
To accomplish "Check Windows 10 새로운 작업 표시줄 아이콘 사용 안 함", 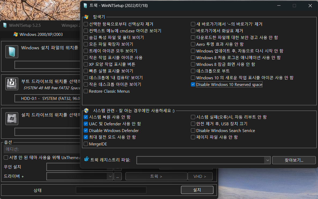I will (x=193, y=78).
